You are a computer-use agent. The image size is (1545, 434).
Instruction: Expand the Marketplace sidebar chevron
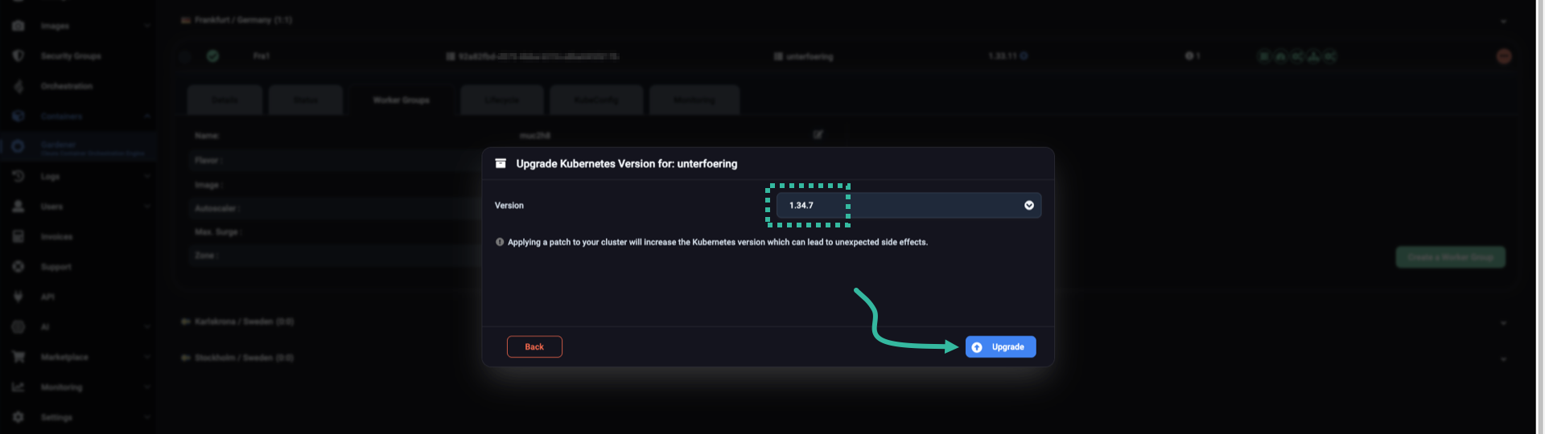(x=147, y=357)
